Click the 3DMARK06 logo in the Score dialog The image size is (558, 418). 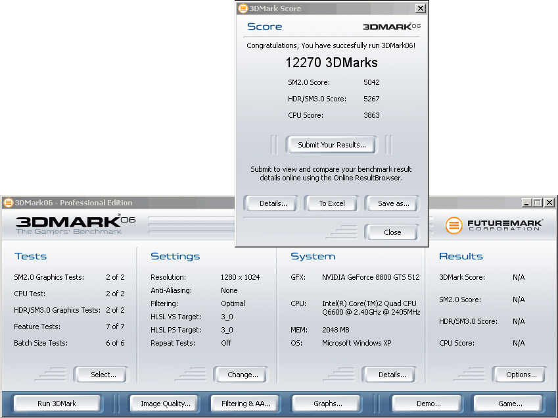click(x=392, y=26)
